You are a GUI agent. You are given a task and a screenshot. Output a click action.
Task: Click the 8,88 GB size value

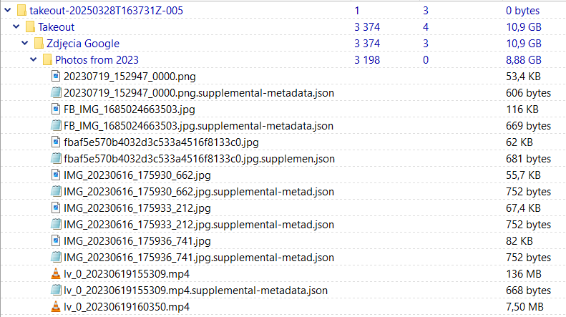pyautogui.click(x=523, y=60)
